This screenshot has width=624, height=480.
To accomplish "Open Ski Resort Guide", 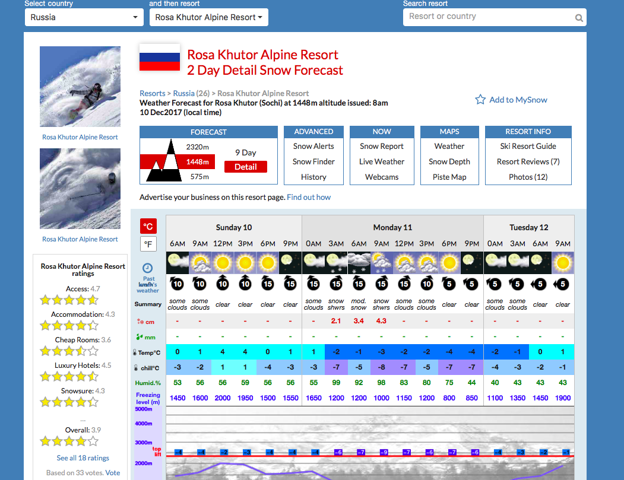I will click(x=528, y=147).
